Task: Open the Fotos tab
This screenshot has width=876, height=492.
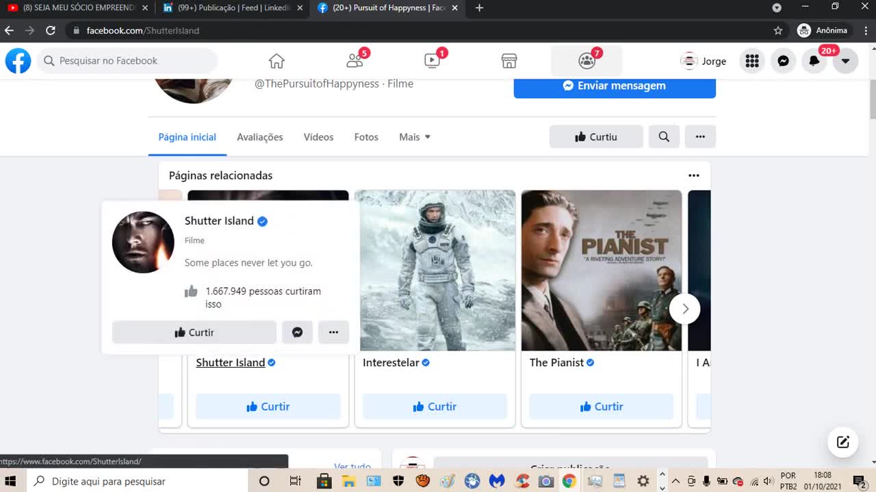Action: 366,137
